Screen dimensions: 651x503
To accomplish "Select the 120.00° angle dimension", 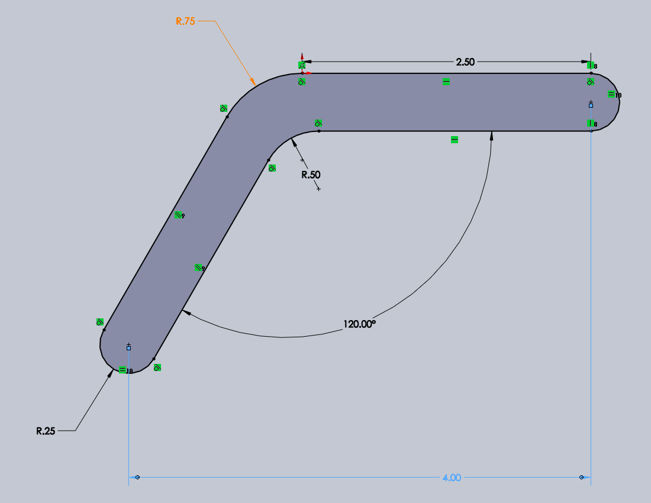I will [x=360, y=324].
